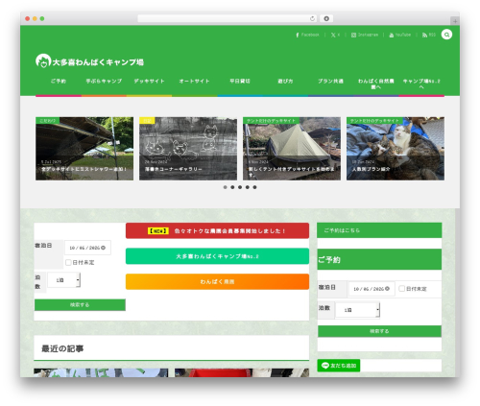Open the ご予約 navigation item
The width and height of the screenshot is (480, 406).
point(59,82)
